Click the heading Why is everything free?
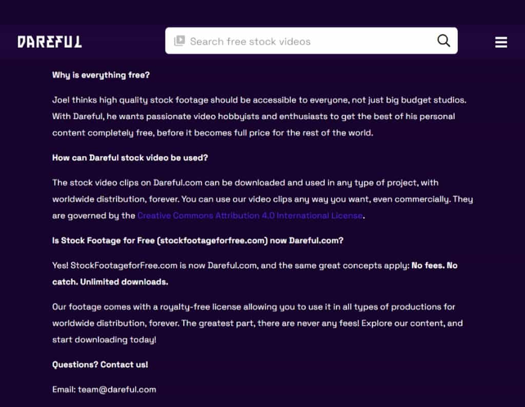The image size is (525, 407). (101, 75)
